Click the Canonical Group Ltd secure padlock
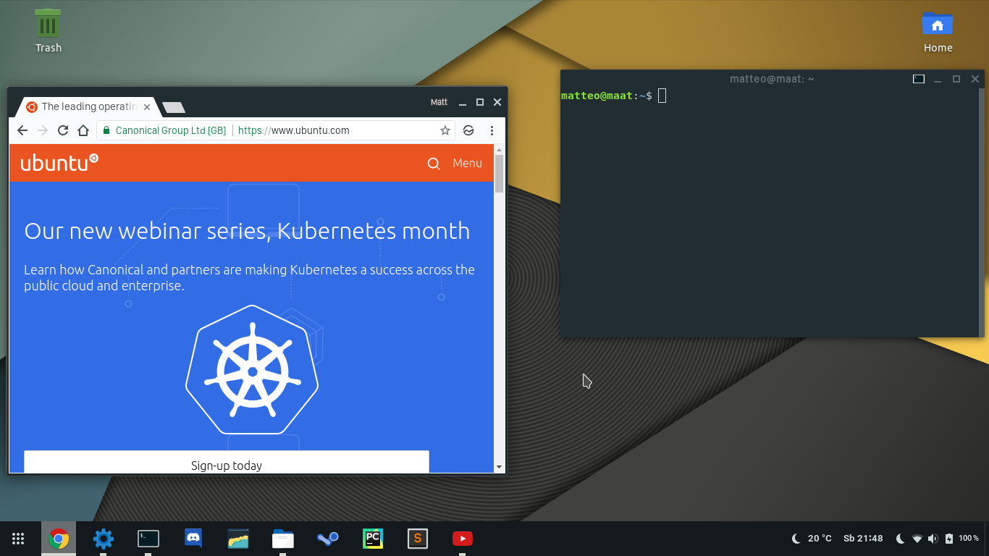The width and height of the screenshot is (989, 556). pyautogui.click(x=106, y=130)
